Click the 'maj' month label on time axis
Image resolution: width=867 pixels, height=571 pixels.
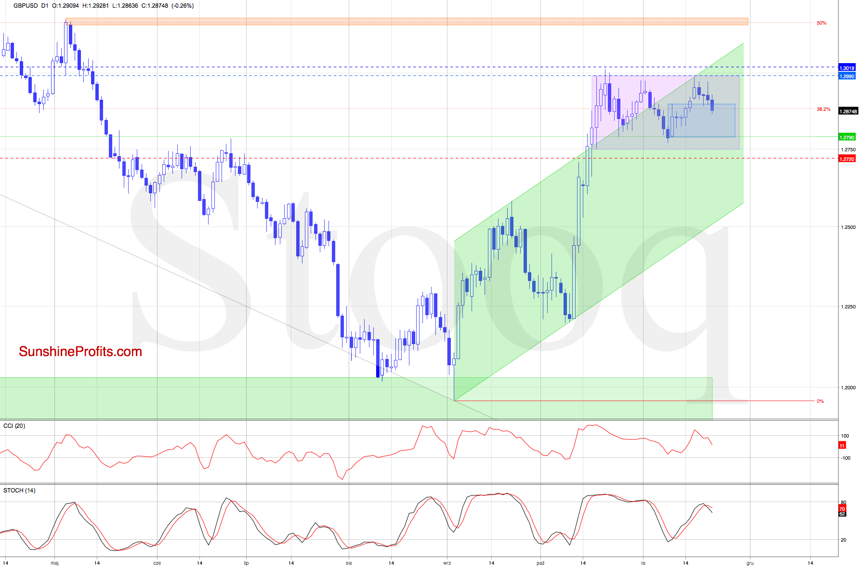click(x=54, y=563)
